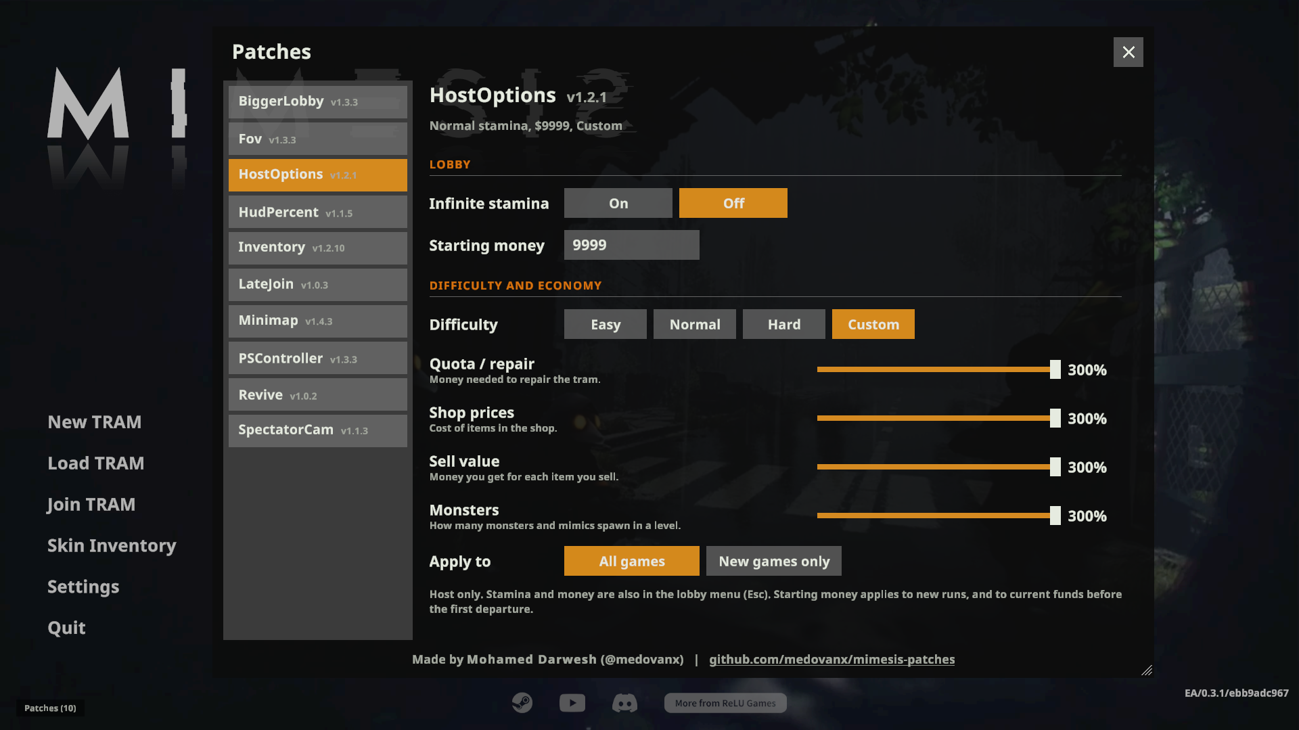This screenshot has width=1299, height=730.
Task: Open the Settings menu item
Action: point(83,587)
